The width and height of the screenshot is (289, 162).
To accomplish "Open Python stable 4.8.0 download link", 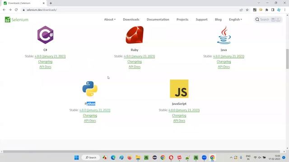I will pos(95,110).
